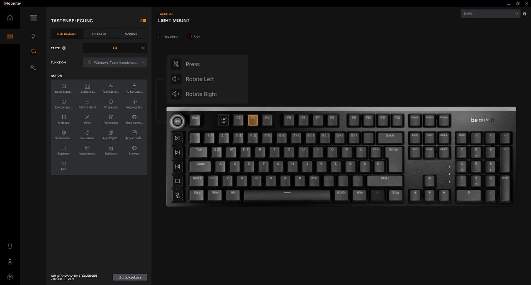The height and width of the screenshot is (285, 531).
Task: Clear the selected F3 key field
Action: click(143, 48)
